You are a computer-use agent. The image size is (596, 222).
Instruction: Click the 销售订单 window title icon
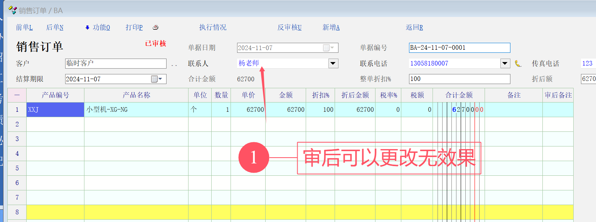pos(12,10)
